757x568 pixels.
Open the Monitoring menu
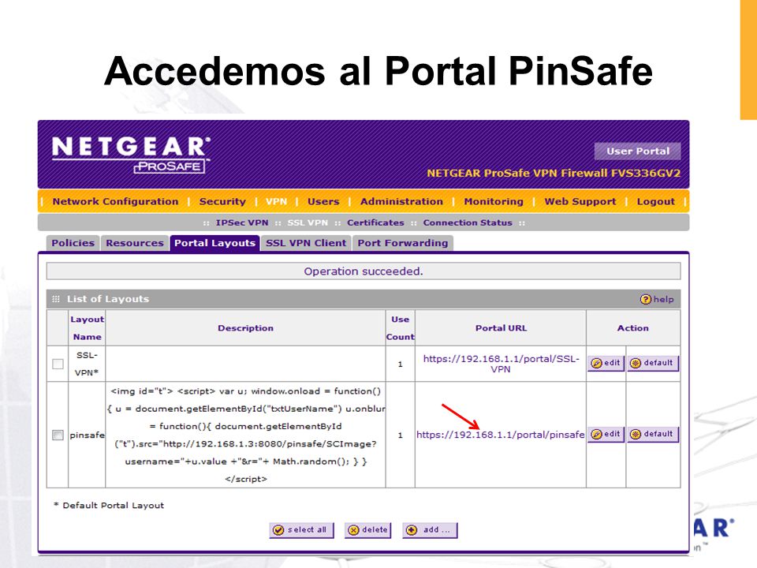pyautogui.click(x=494, y=201)
